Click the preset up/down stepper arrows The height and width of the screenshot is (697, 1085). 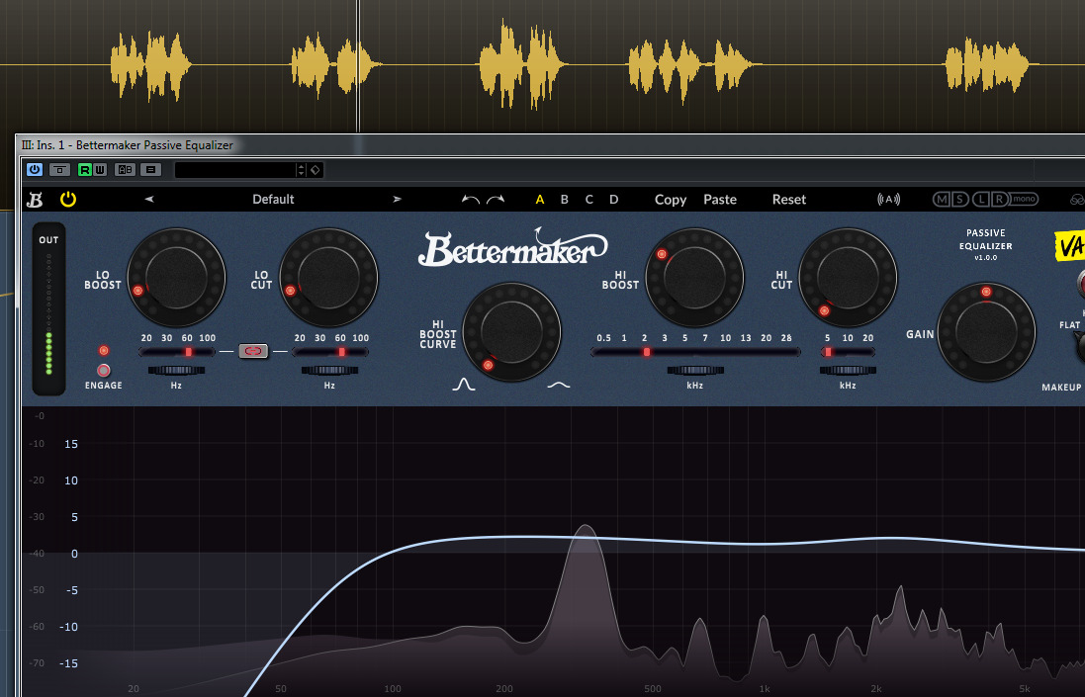[x=301, y=169]
